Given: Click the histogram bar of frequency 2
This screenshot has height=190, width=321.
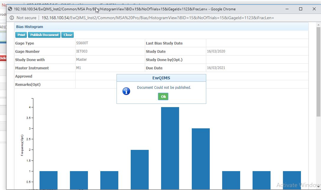Looking at the screenshot, I should (140, 170).
